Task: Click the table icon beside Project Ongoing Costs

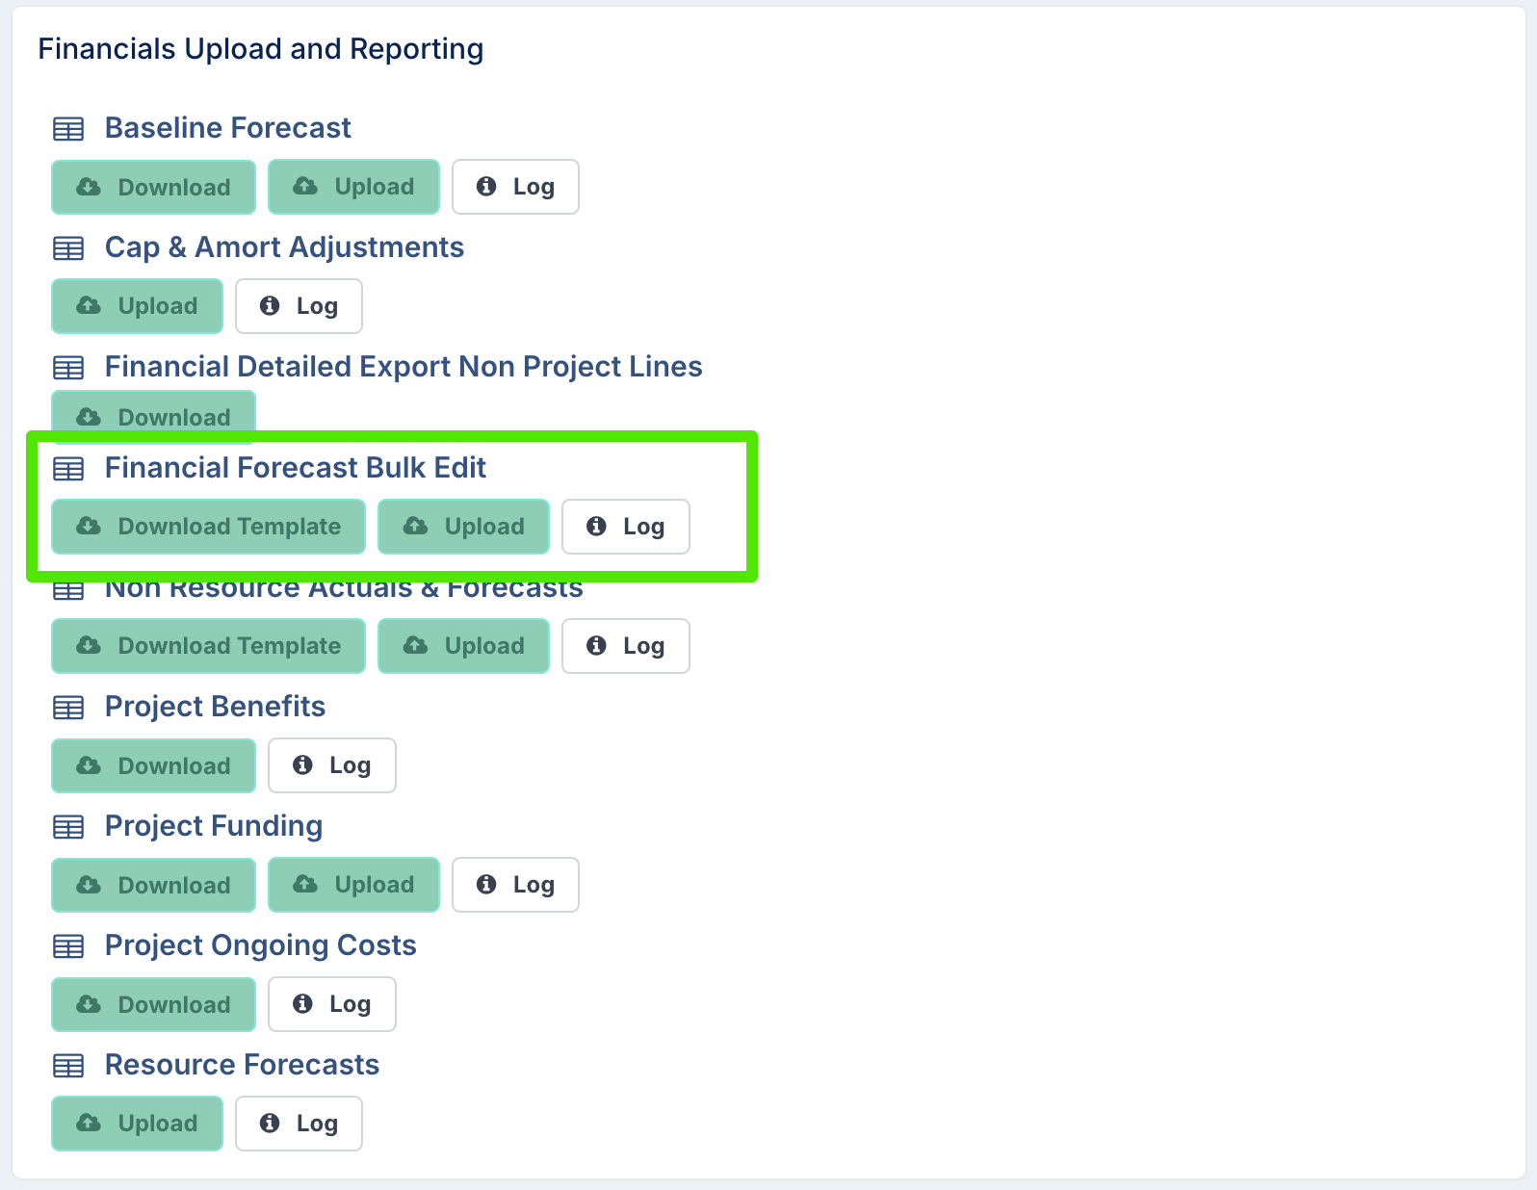Action: click(x=68, y=946)
